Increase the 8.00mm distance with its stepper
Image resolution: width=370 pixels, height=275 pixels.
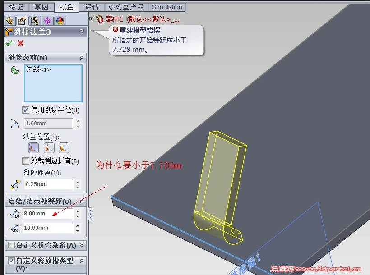pyautogui.click(x=78, y=211)
